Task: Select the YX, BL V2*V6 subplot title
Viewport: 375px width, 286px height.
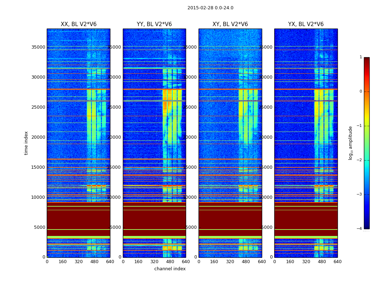Action: point(306,24)
